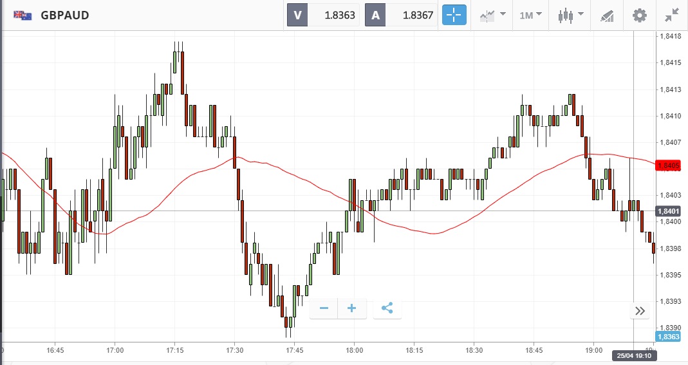688x365 pixels.
Task: Click the 25/04 19:10 time marker
Action: (x=634, y=355)
